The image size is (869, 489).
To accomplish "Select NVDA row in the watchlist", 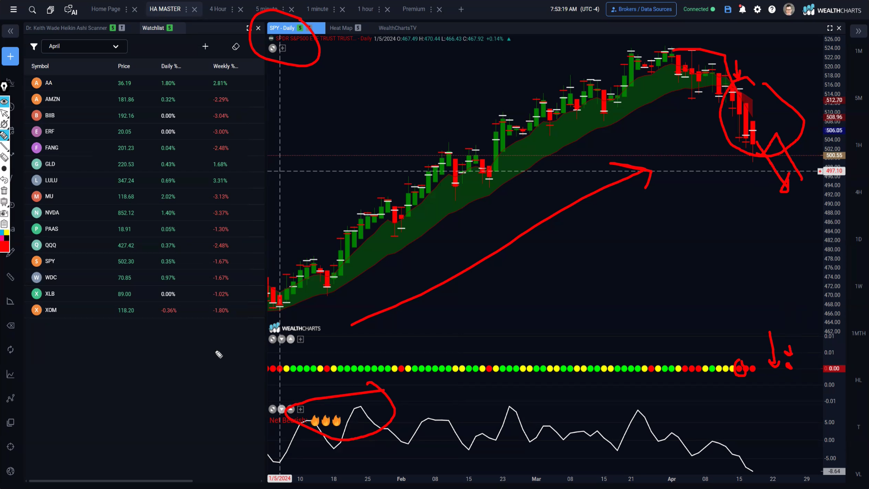I will [x=144, y=213].
